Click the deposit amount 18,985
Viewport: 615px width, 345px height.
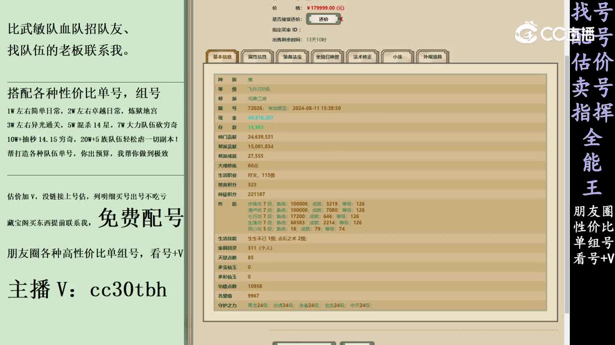(x=256, y=127)
